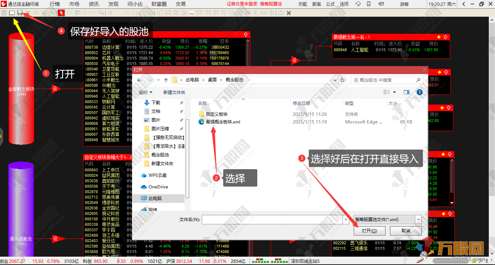Viewport: 495px width, 265px height.
Task: Click the 取消 button
Action: (x=405, y=231)
